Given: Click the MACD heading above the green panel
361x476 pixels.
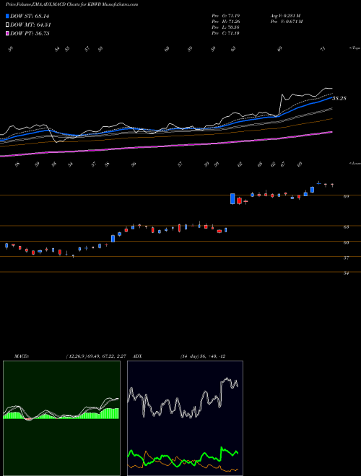Looking at the screenshot, I should 22,356.
